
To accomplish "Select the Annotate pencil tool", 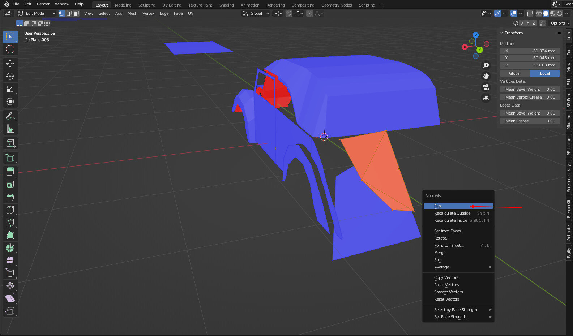I will click(x=10, y=116).
